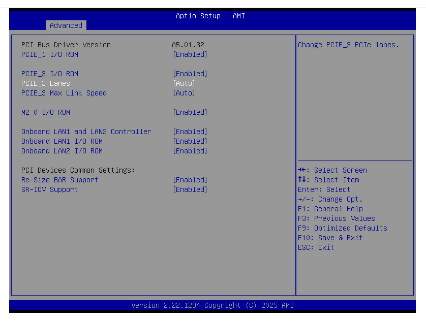This screenshot has width=426, height=322.
Task: Toggle the SR-IOV Support Enabled value
Action: (190, 189)
